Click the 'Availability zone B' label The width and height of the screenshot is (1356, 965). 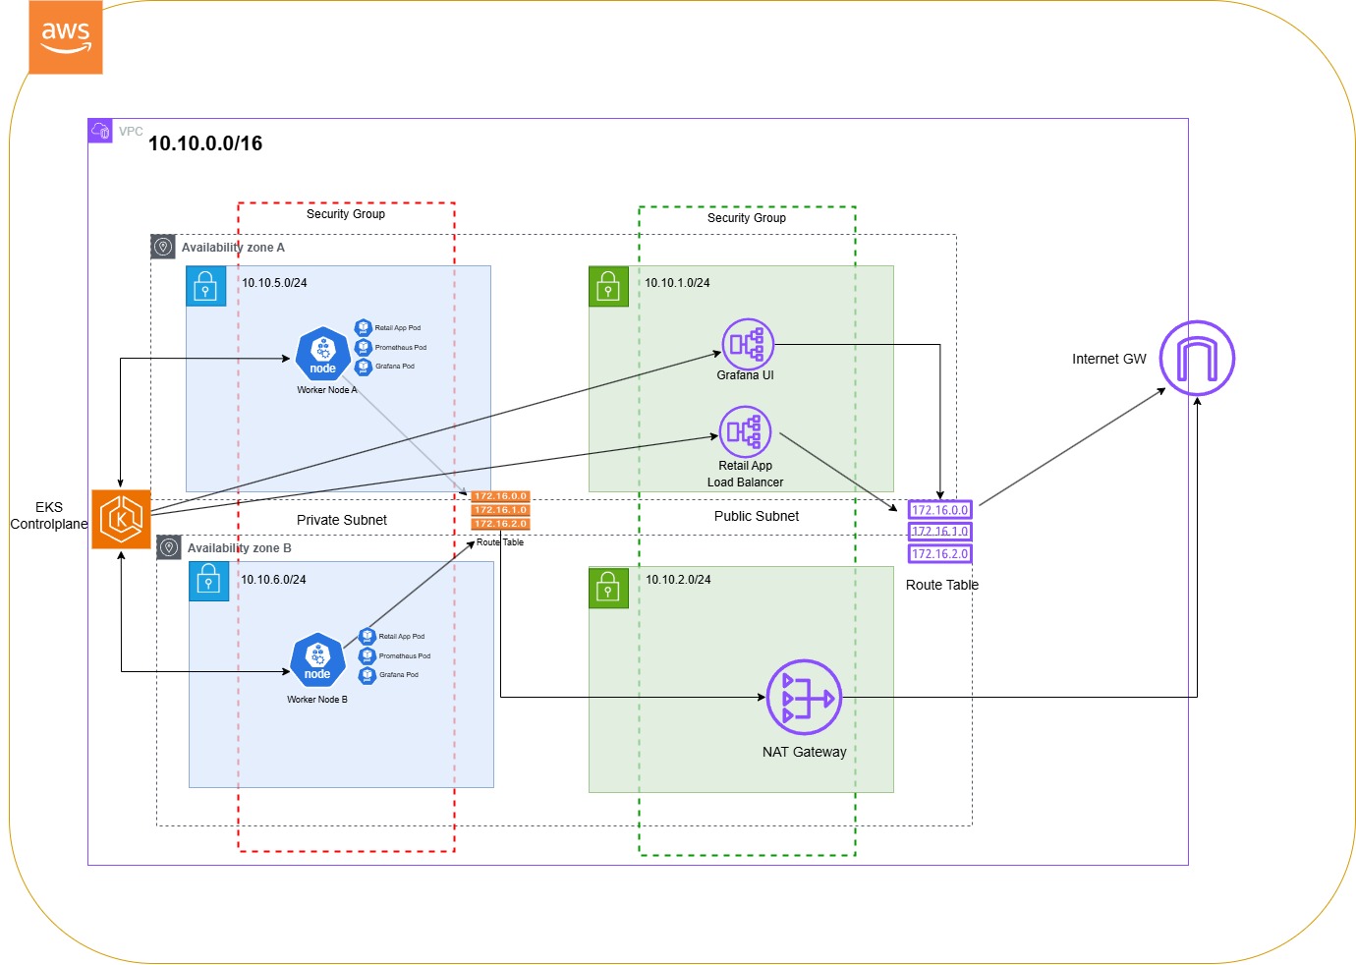(240, 548)
